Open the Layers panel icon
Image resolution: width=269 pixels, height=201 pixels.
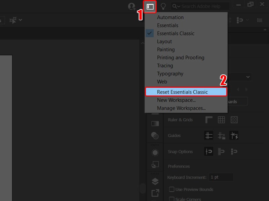(x=155, y=182)
